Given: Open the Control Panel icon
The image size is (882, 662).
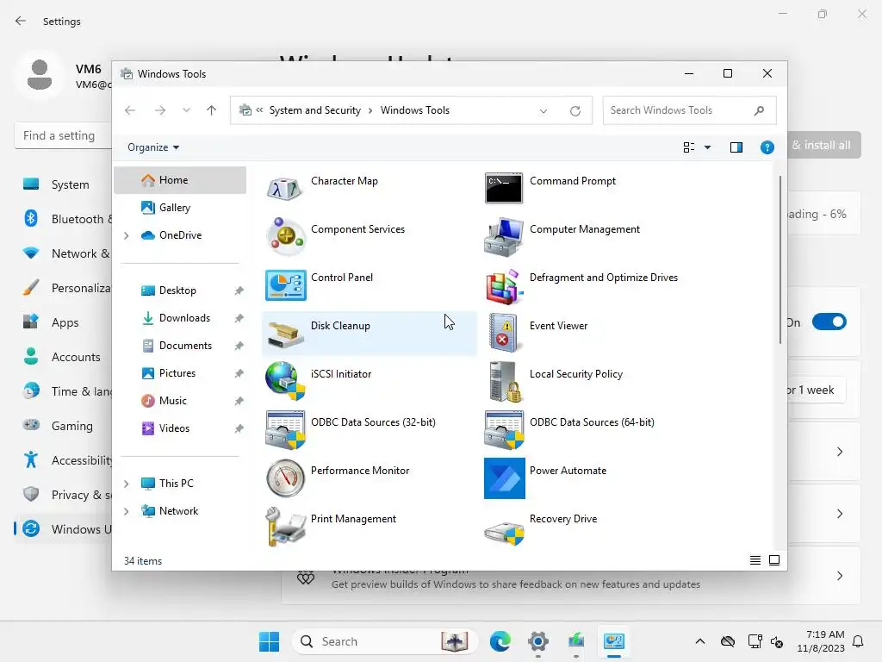Looking at the screenshot, I should 286,284.
